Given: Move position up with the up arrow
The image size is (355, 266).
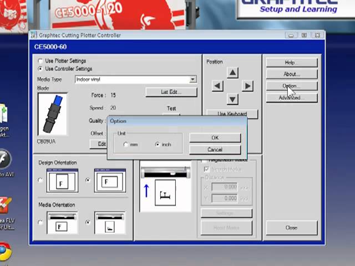Looking at the screenshot, I should coord(232,73).
